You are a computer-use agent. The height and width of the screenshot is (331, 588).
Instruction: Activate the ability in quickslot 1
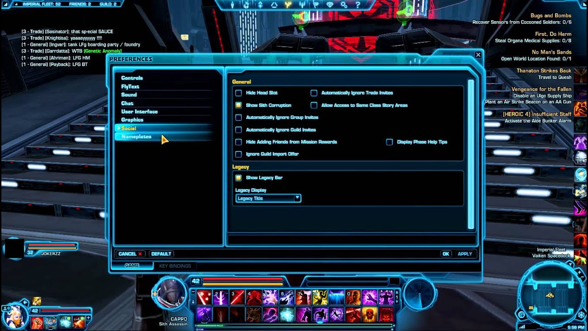204,297
